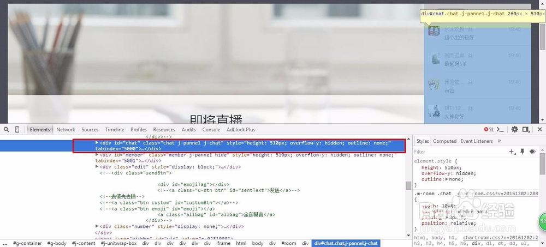
Task: Open DevTools settings gear icon
Action: [x=515, y=129]
